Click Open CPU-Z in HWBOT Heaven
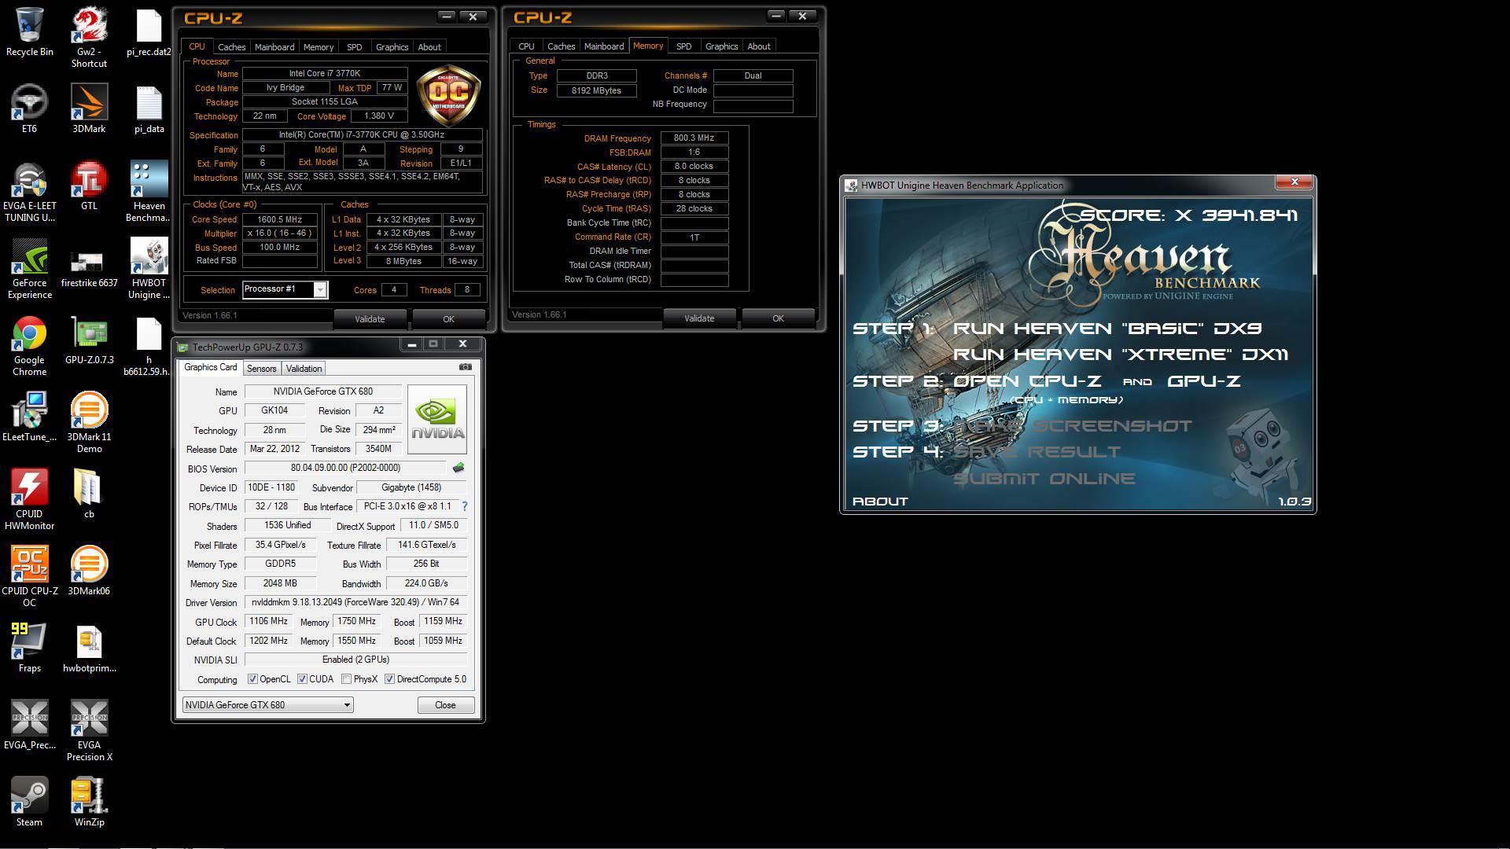This screenshot has width=1510, height=849. 1027,381
